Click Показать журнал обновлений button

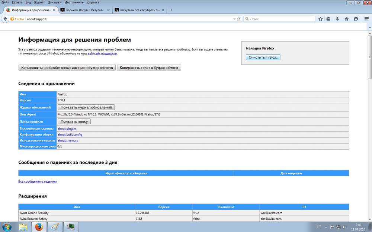click(86, 108)
